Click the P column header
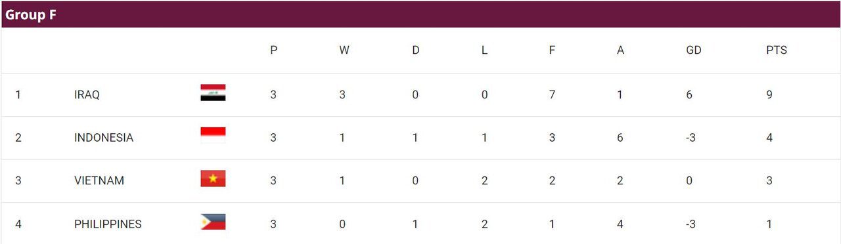The height and width of the screenshot is (244, 841). [x=273, y=50]
